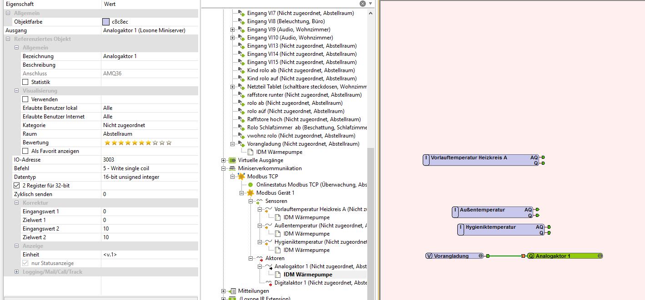
Task: Click the Vorangladung virtual input tree icon
Action: (241, 144)
